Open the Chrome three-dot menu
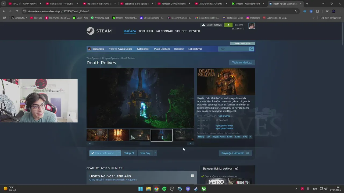Image resolution: width=344 pixels, height=193 pixels. [x=340, y=11]
